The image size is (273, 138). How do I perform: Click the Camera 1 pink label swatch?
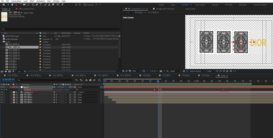click(14, 92)
